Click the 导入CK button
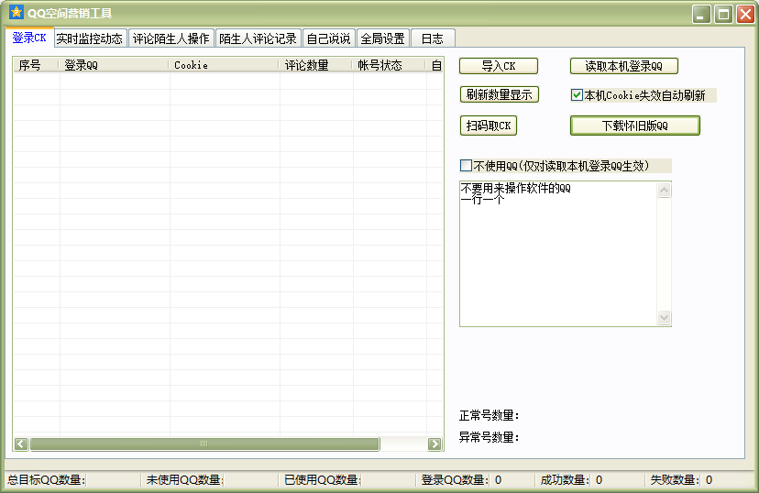Image resolution: width=759 pixels, height=493 pixels. [499, 66]
